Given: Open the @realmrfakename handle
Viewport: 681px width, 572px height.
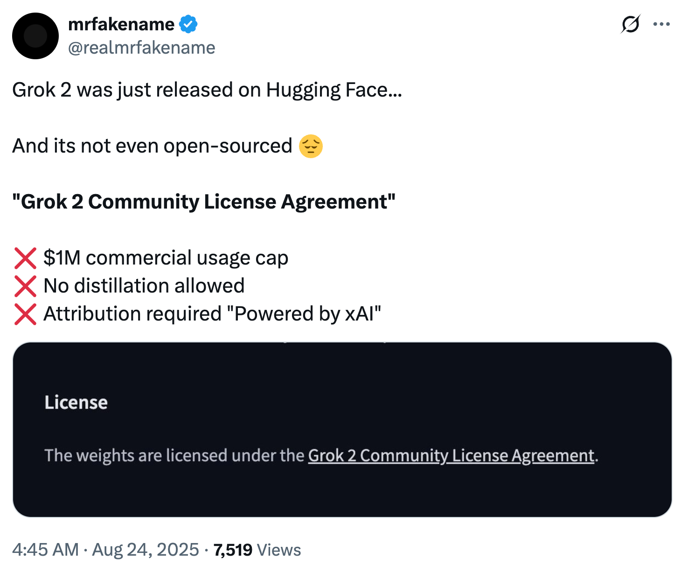Looking at the screenshot, I should click(x=142, y=48).
